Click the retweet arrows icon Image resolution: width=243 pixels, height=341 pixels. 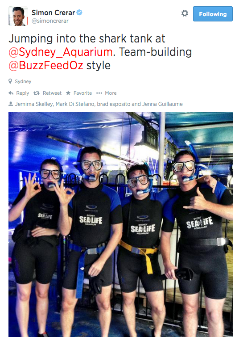36,93
